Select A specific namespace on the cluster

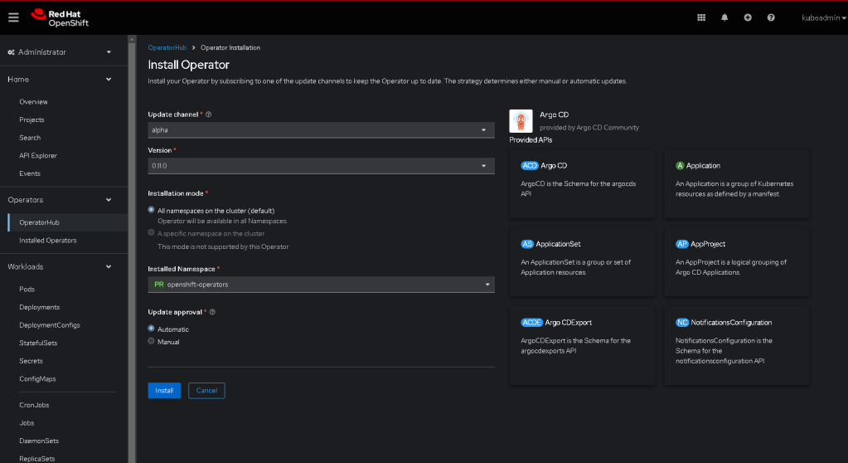point(151,233)
